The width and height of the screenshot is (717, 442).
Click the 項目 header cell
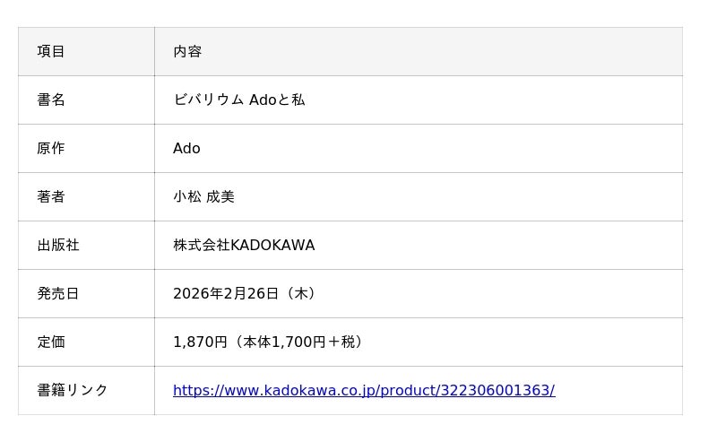pos(51,52)
